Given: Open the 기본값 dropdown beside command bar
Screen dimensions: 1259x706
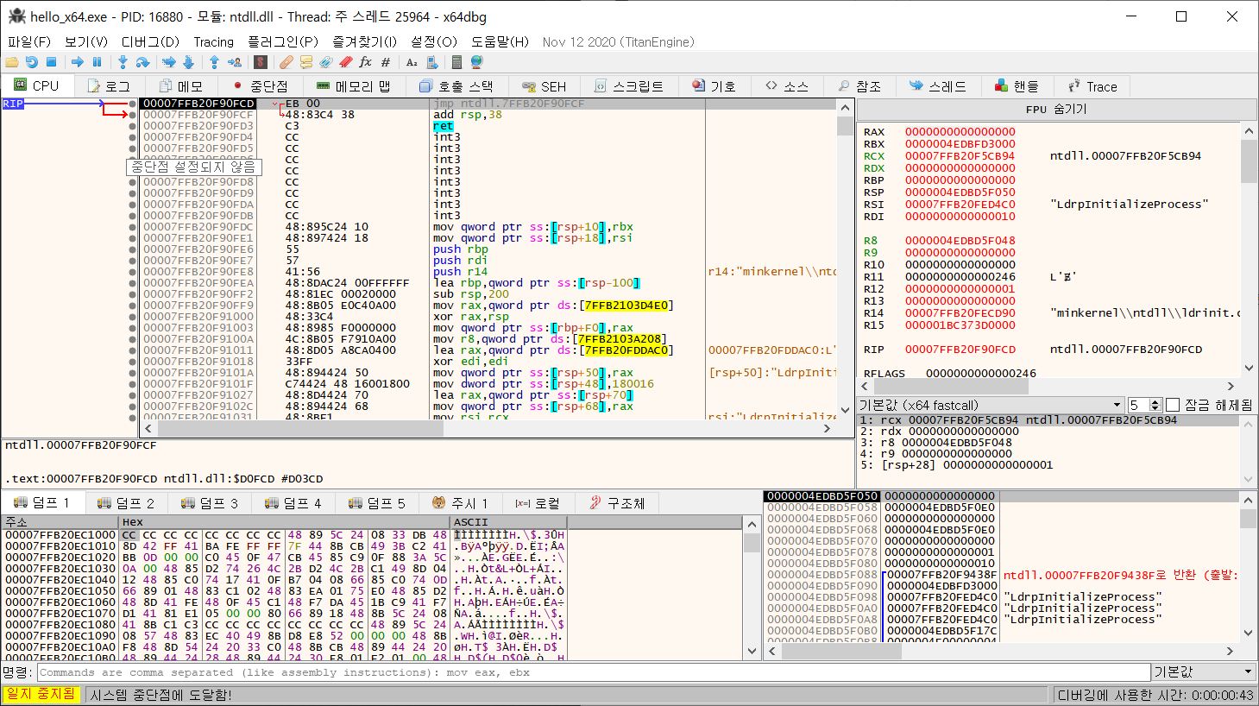Looking at the screenshot, I should pyautogui.click(x=1204, y=671).
